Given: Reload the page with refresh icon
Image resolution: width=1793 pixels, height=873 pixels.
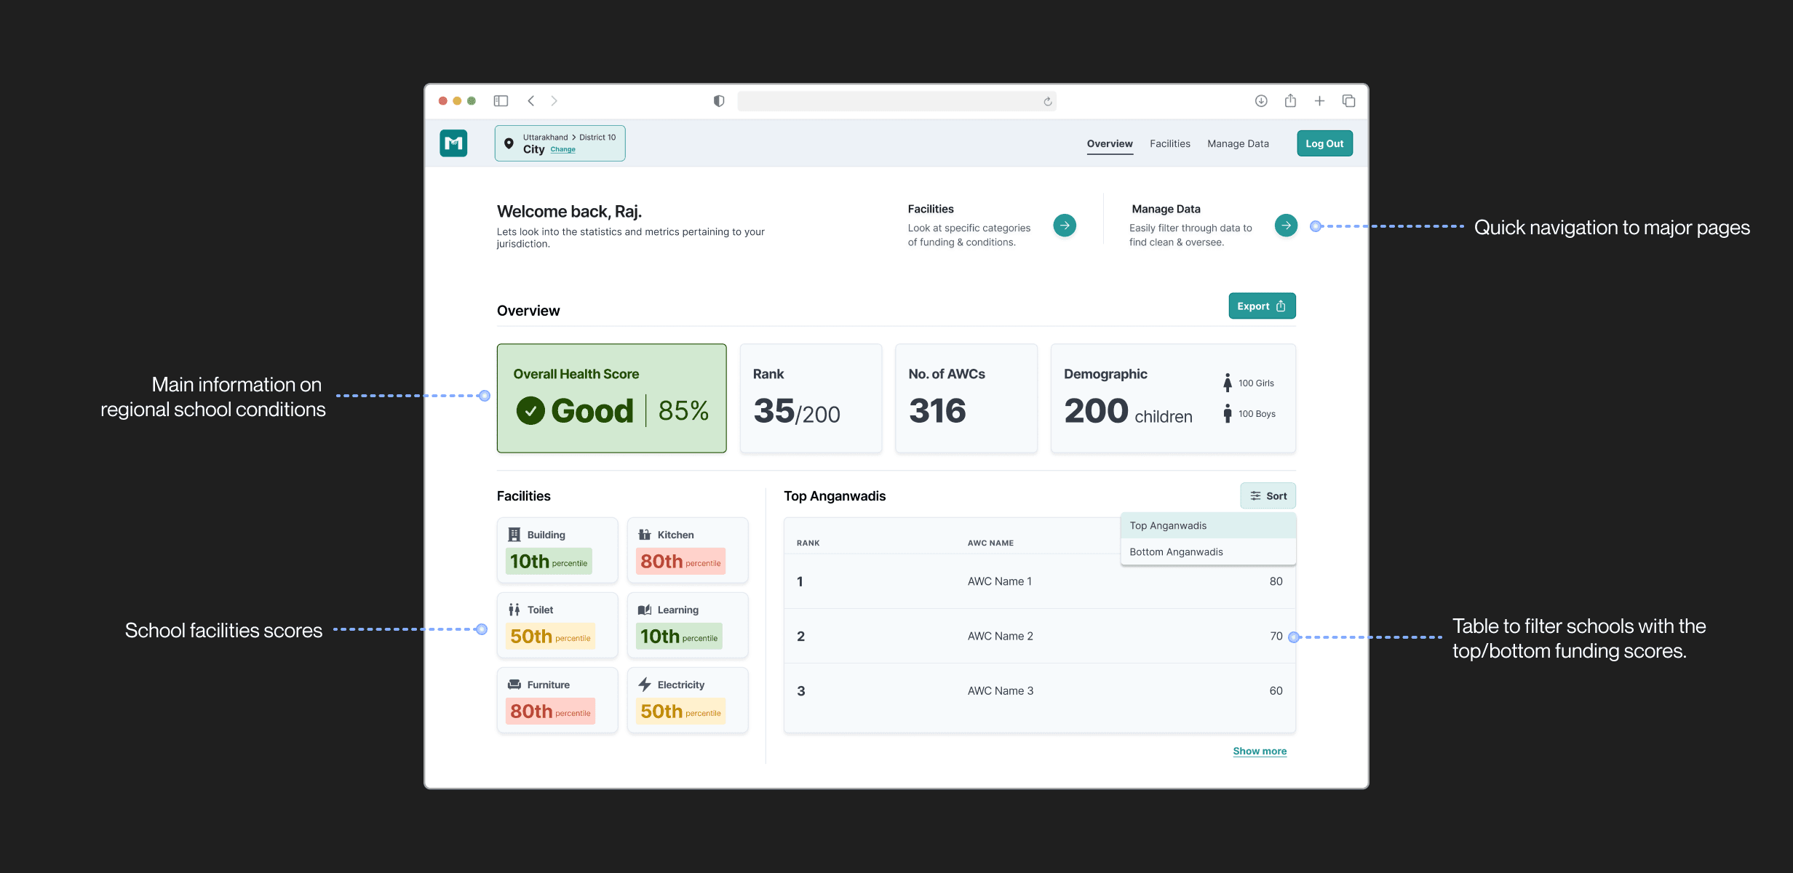Looking at the screenshot, I should (x=1048, y=101).
